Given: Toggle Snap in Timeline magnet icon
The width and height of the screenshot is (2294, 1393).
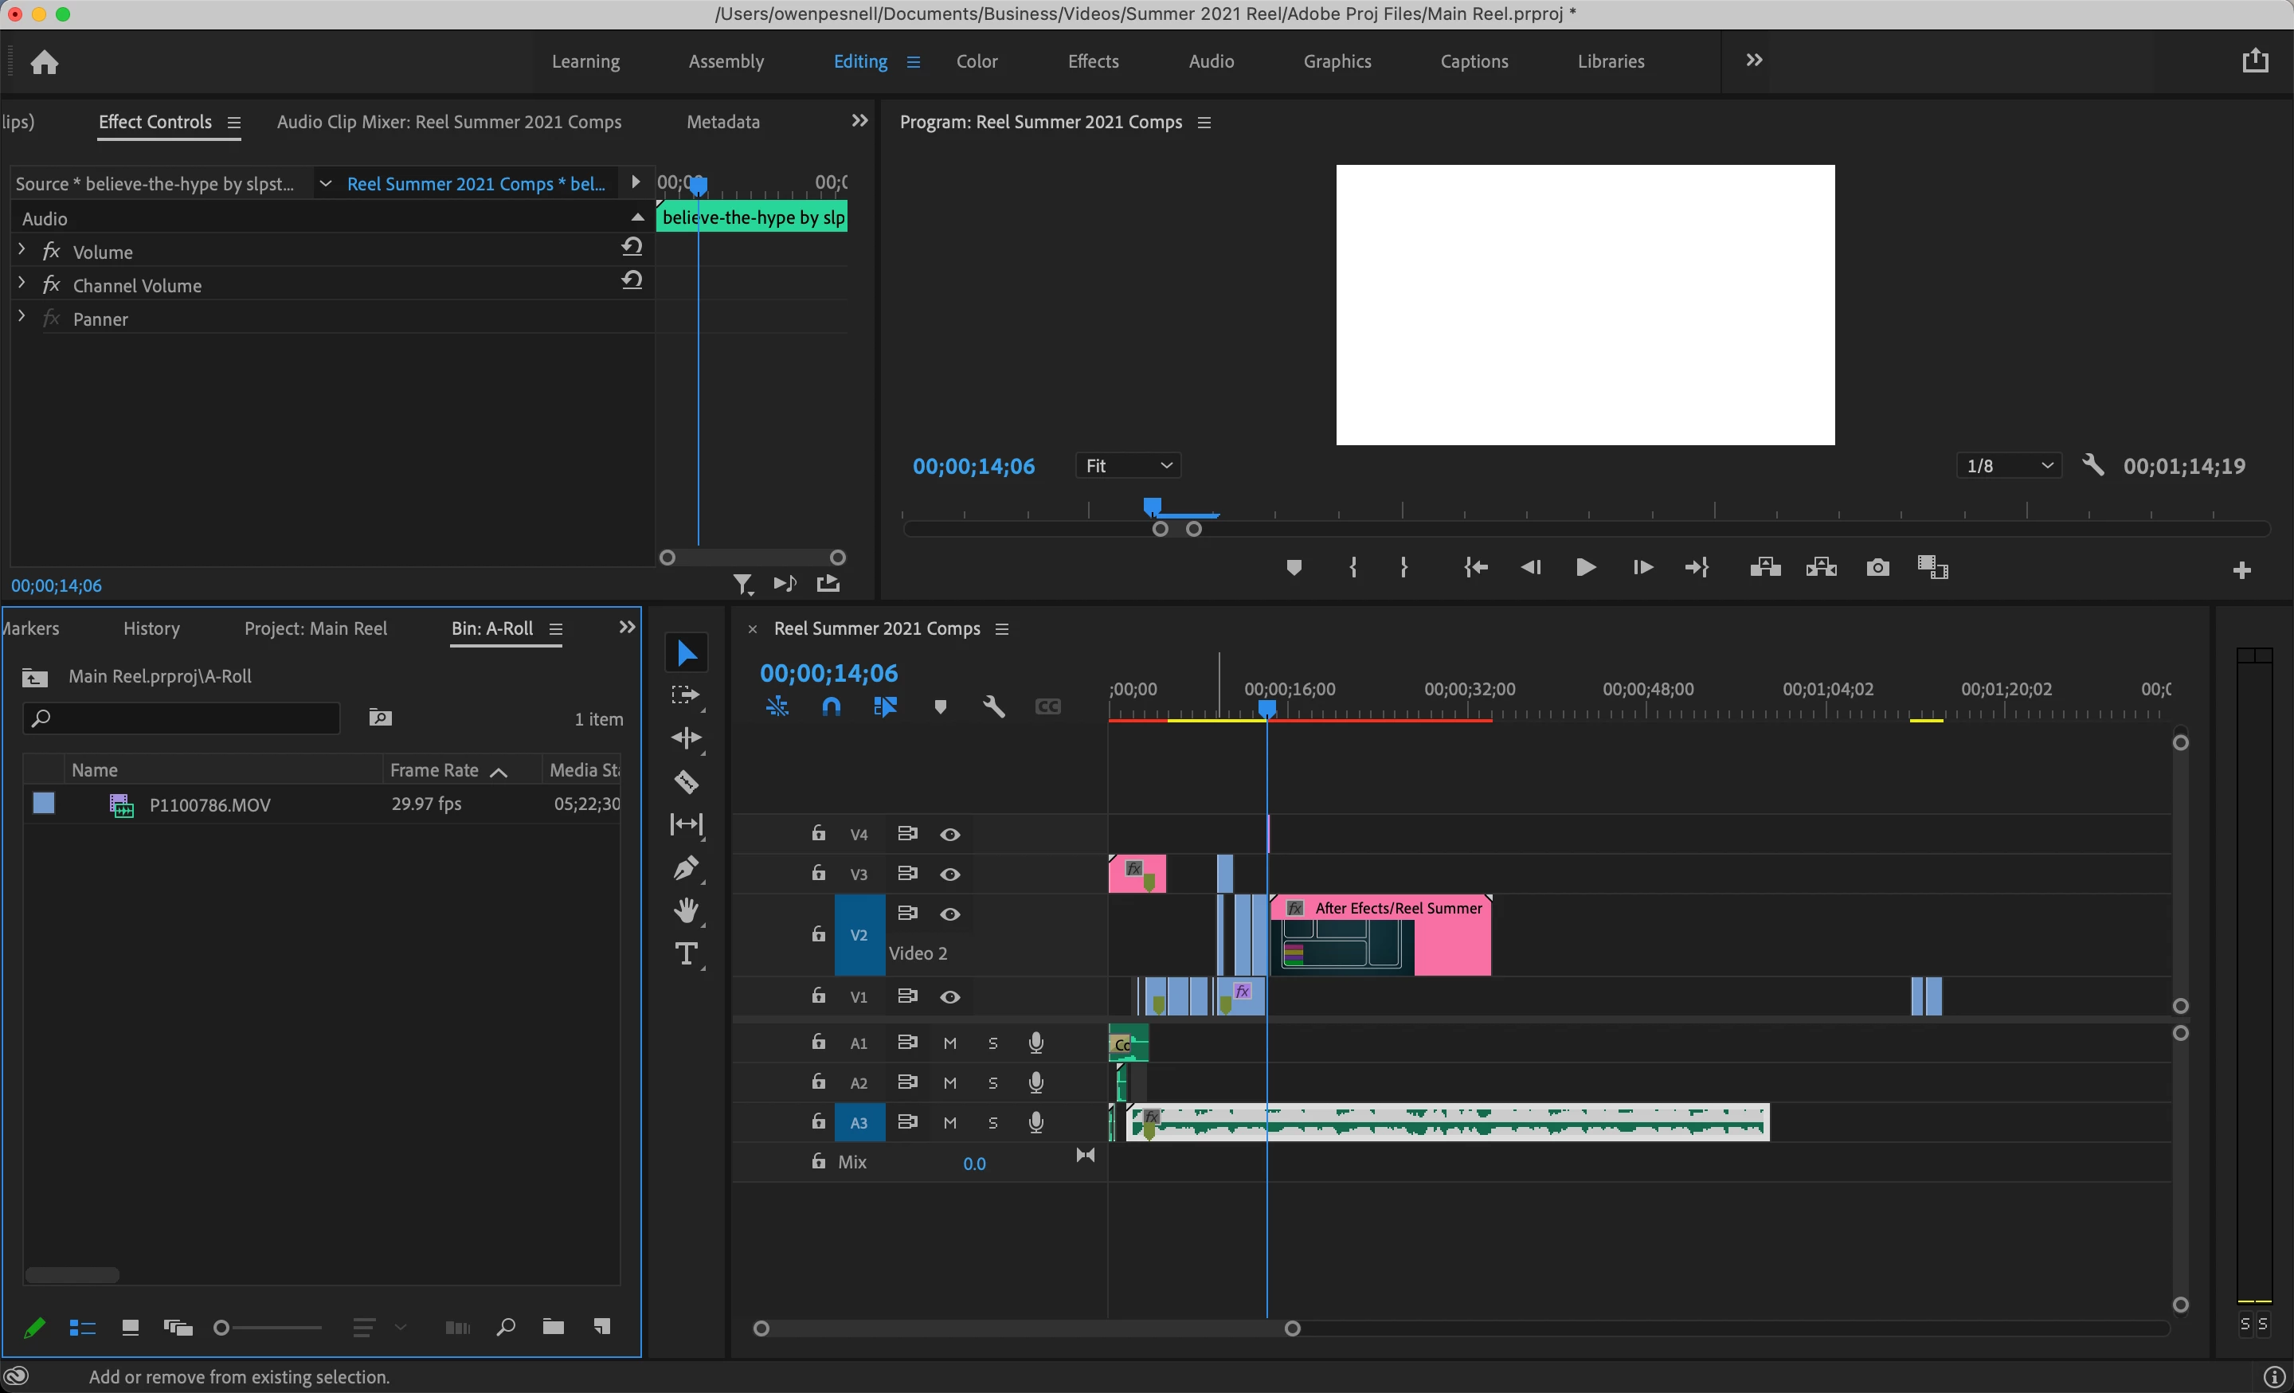Looking at the screenshot, I should pos(832,706).
